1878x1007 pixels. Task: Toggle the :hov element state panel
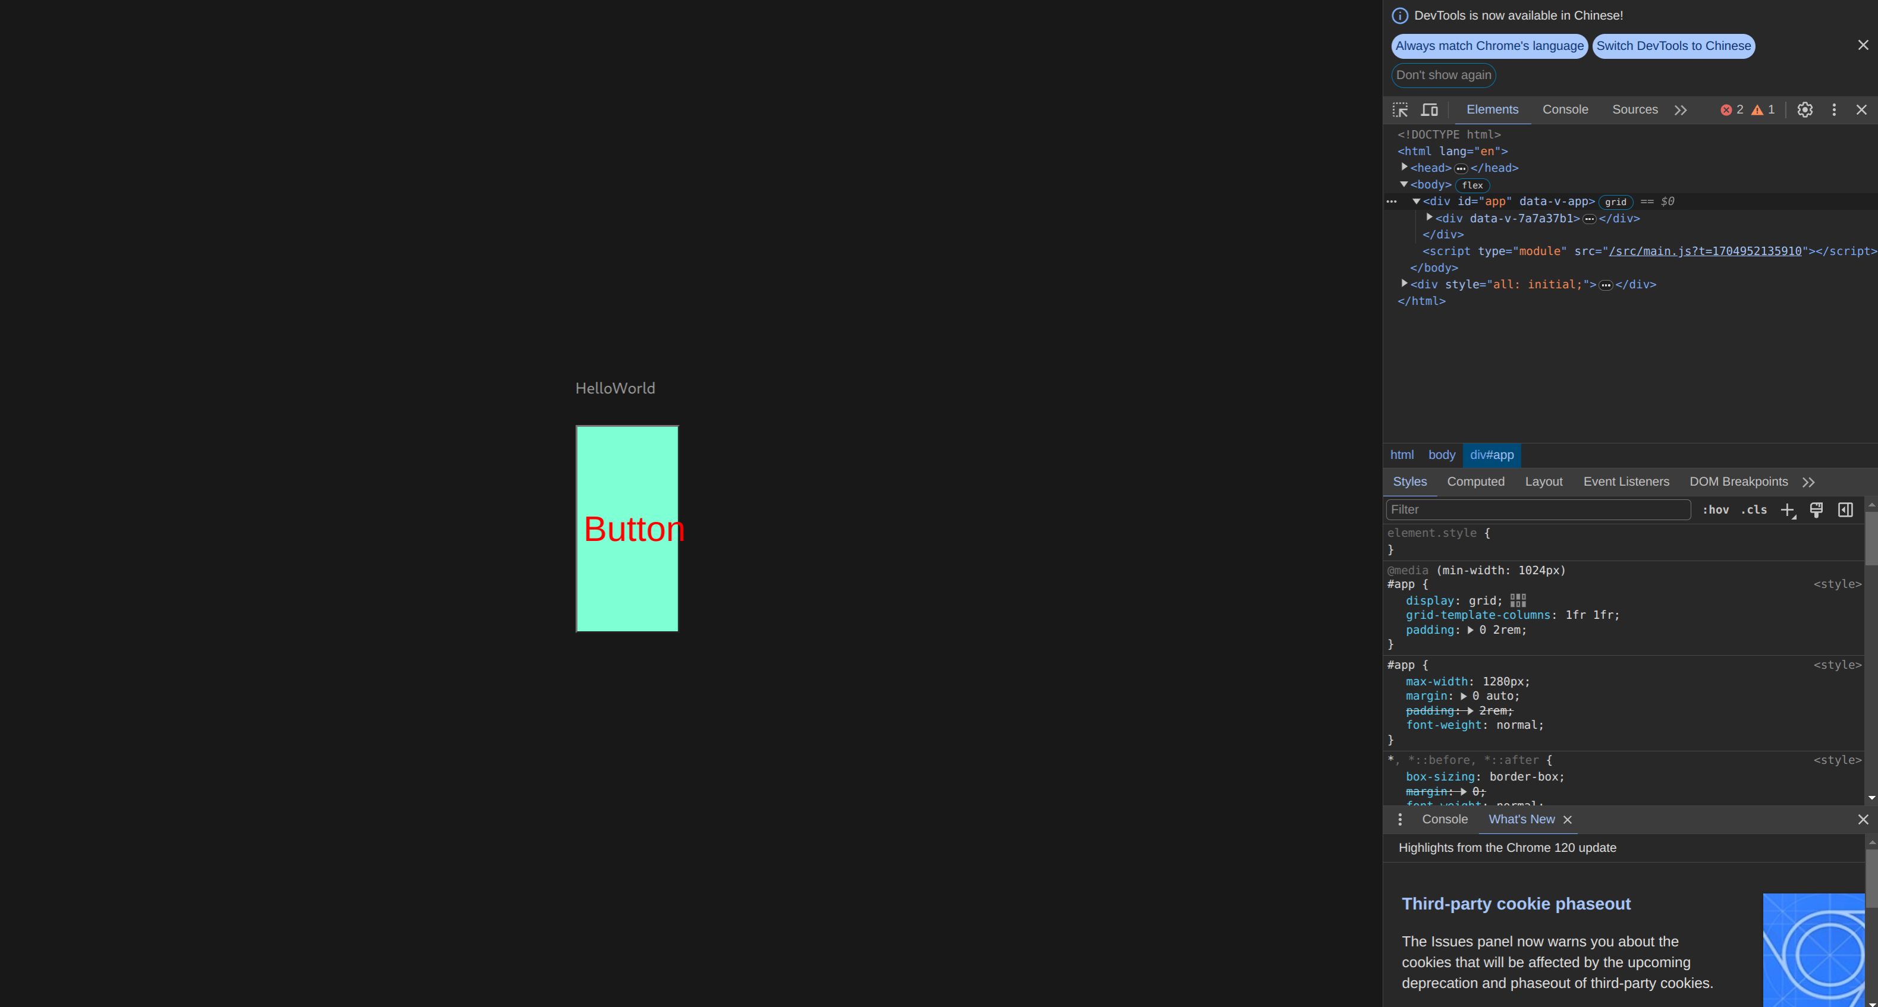tap(1716, 511)
